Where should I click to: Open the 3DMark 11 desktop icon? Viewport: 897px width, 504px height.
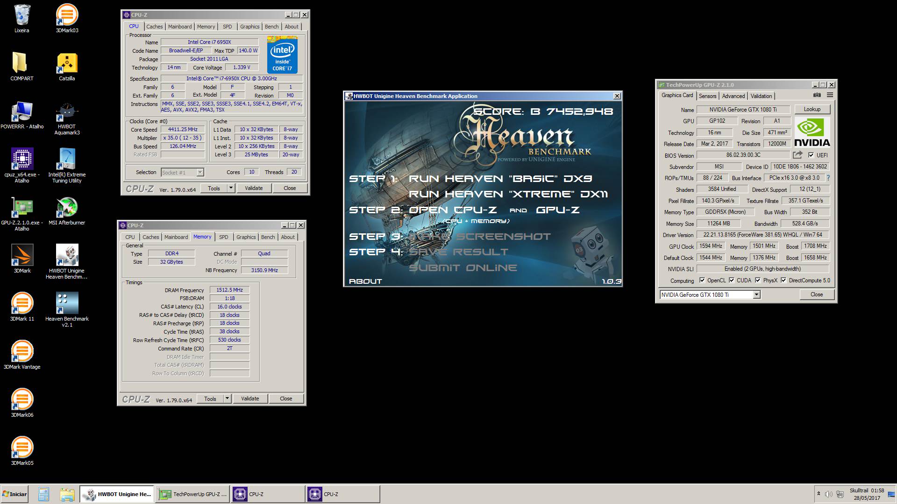click(x=21, y=307)
